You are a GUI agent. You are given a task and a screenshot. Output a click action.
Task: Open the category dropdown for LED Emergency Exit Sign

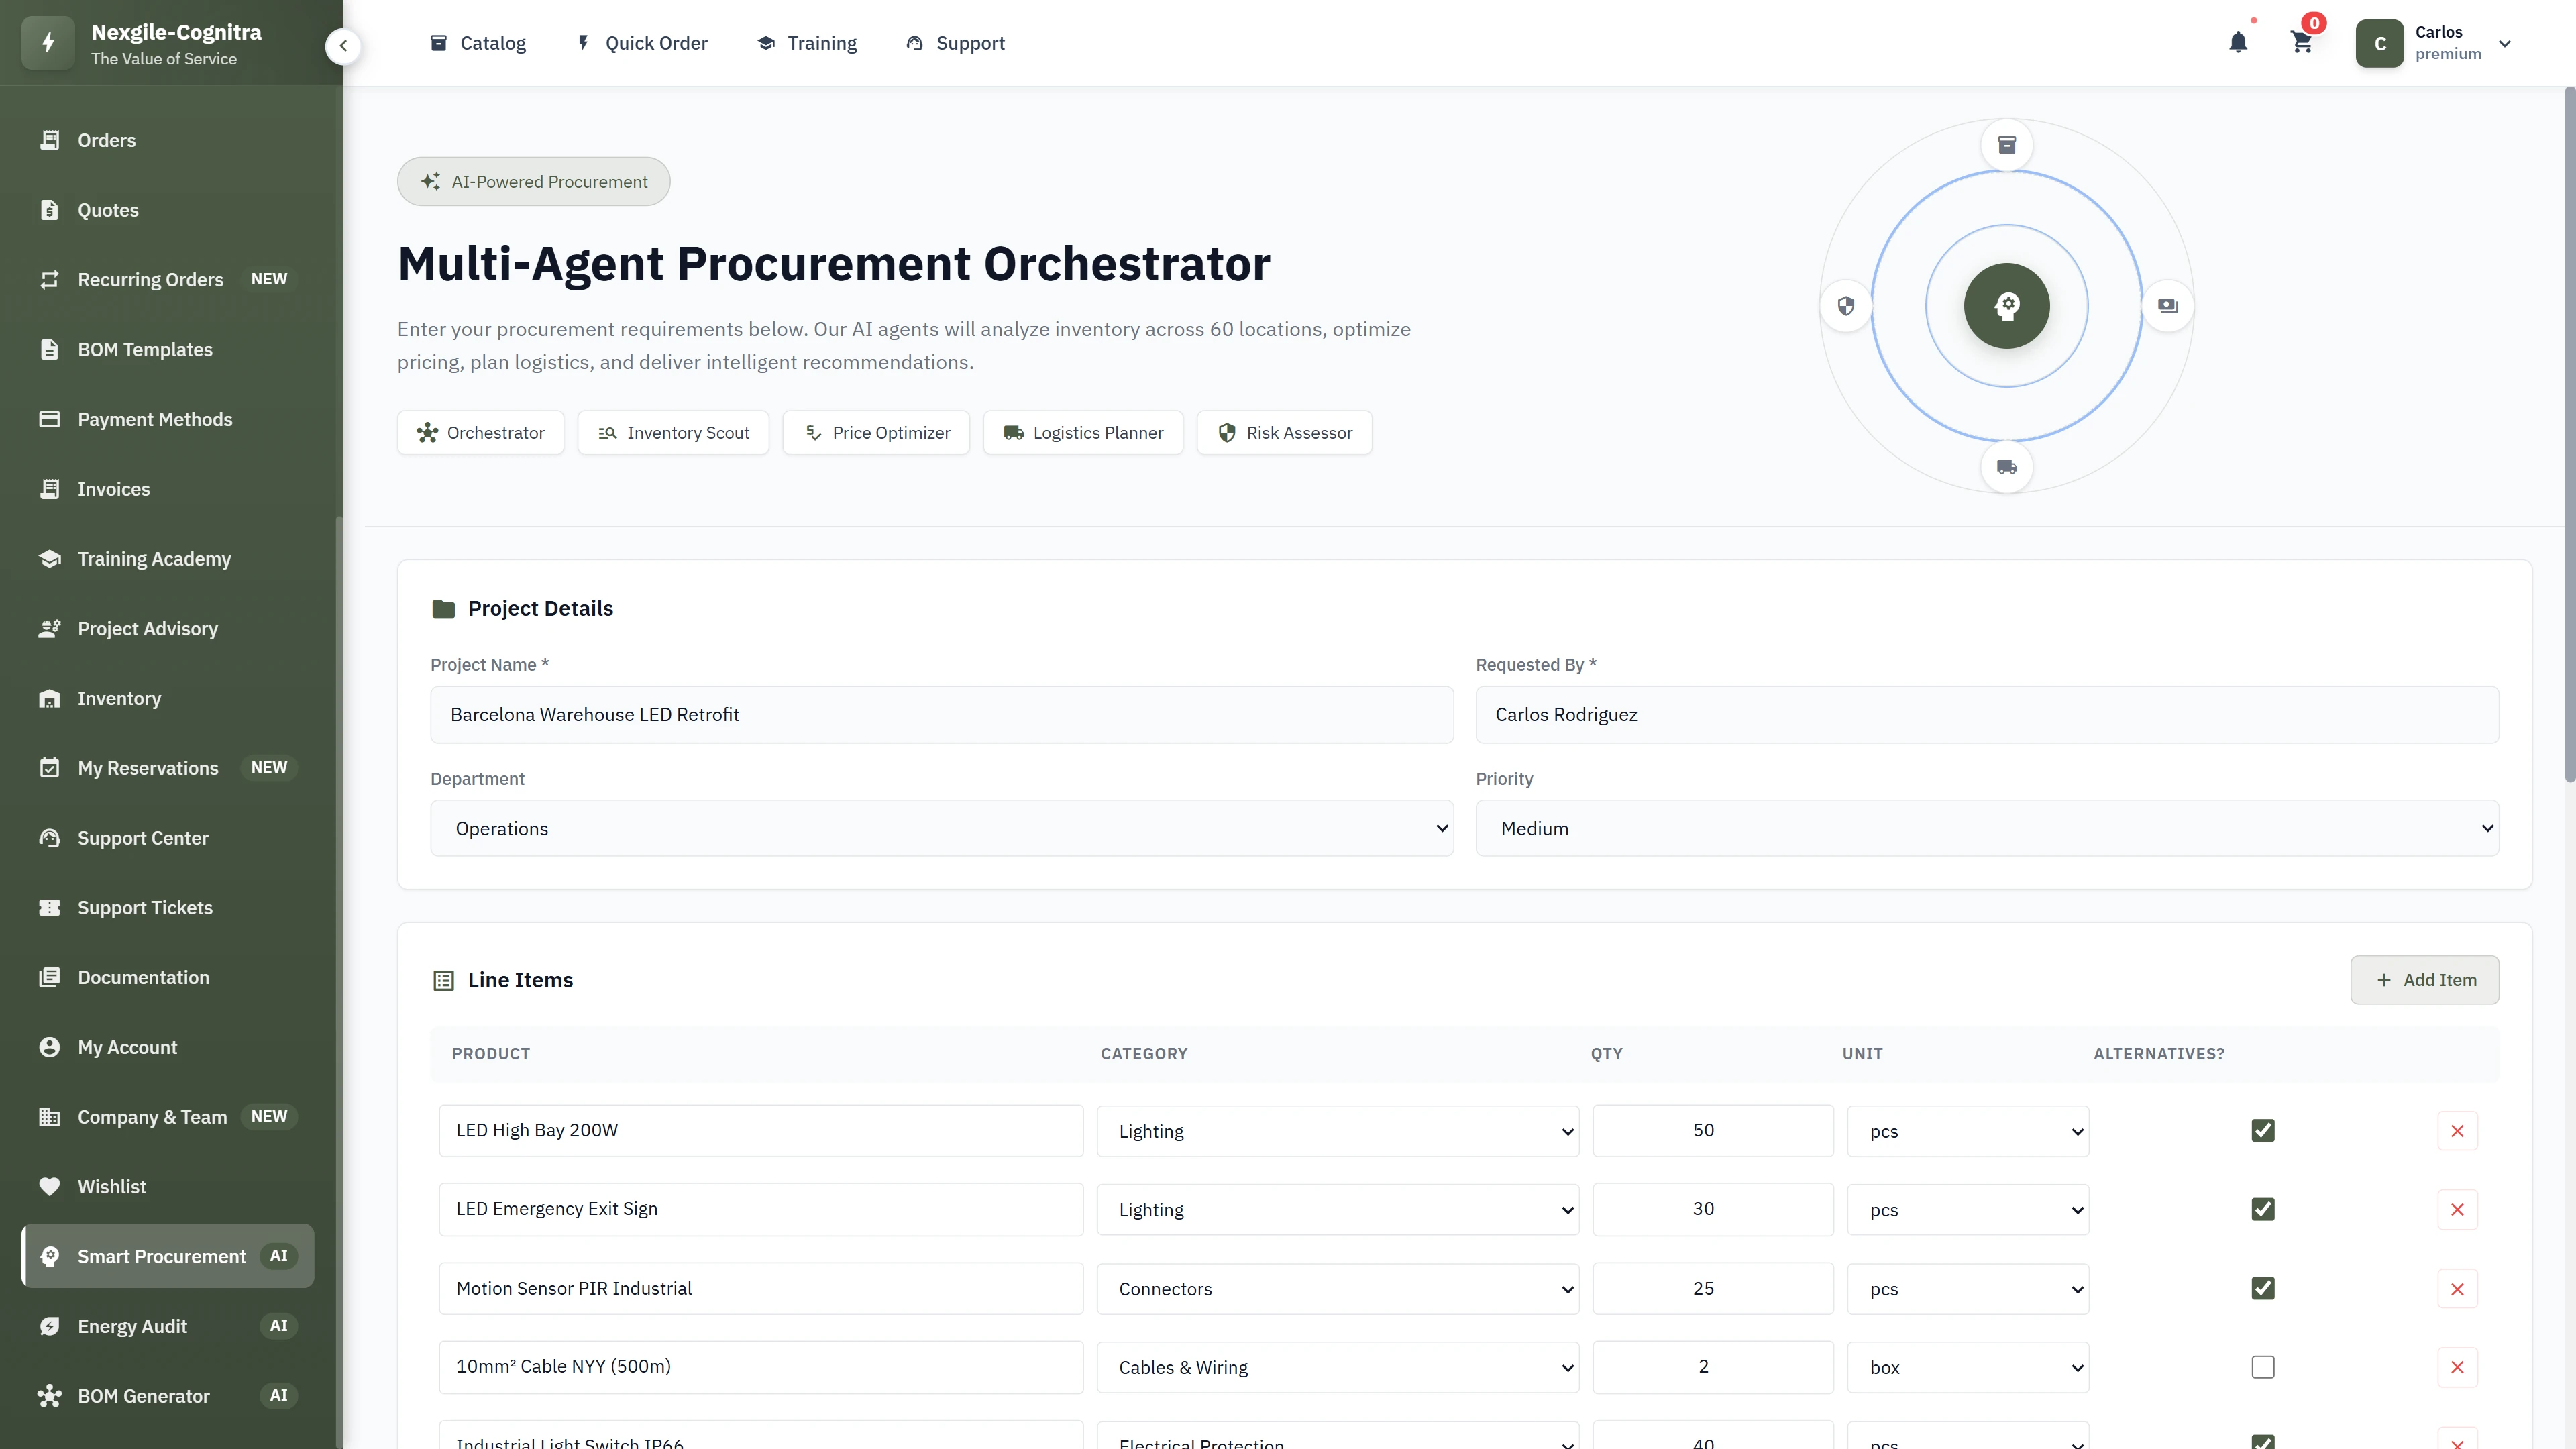click(x=1338, y=1209)
